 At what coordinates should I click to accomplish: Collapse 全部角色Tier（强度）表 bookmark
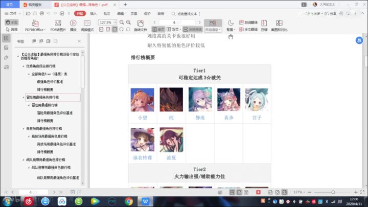coord(29,74)
